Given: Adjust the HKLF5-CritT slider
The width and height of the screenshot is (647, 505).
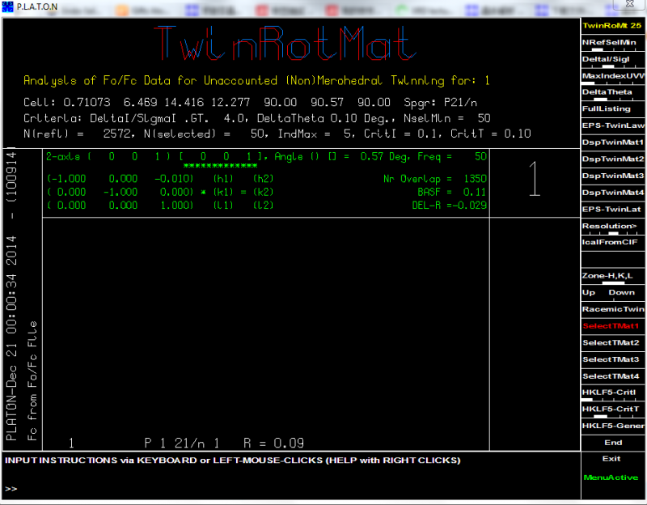Looking at the screenshot, I should coord(612,410).
